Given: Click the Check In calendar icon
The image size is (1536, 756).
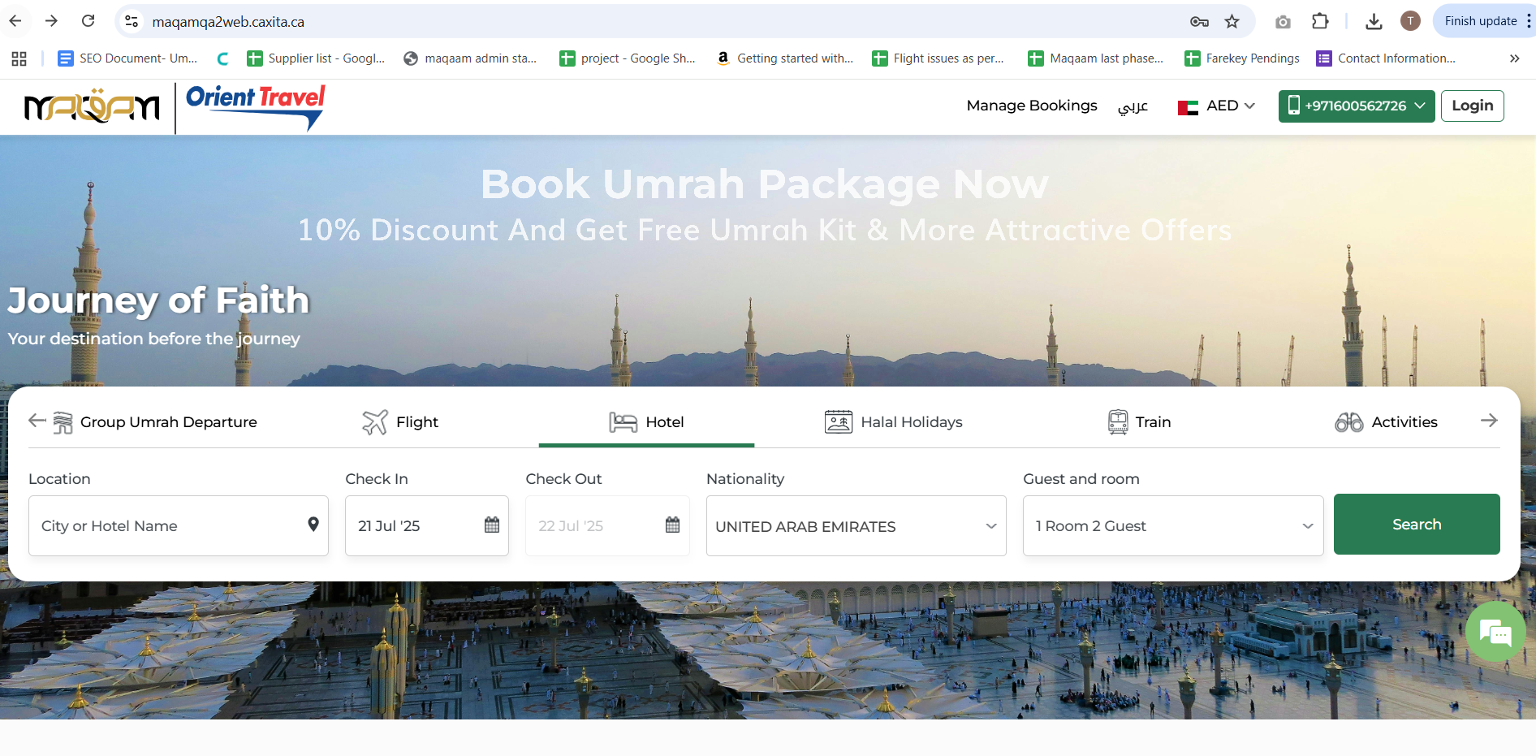Looking at the screenshot, I should pyautogui.click(x=492, y=525).
